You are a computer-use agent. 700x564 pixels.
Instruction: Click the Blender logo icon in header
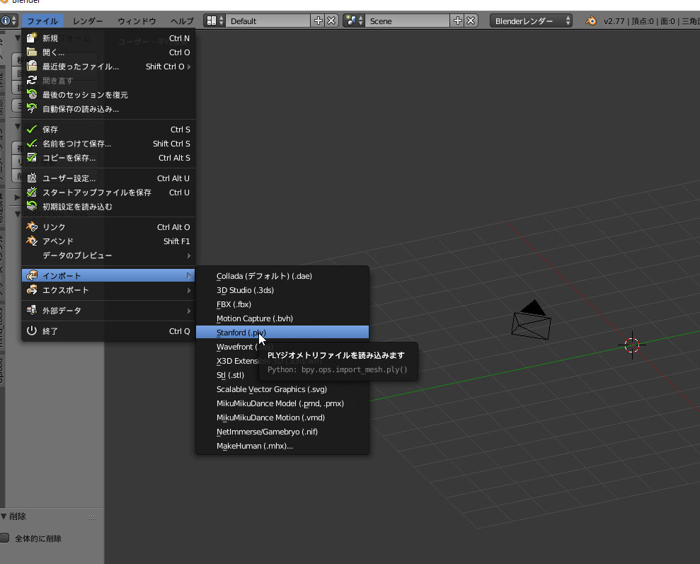[x=591, y=21]
